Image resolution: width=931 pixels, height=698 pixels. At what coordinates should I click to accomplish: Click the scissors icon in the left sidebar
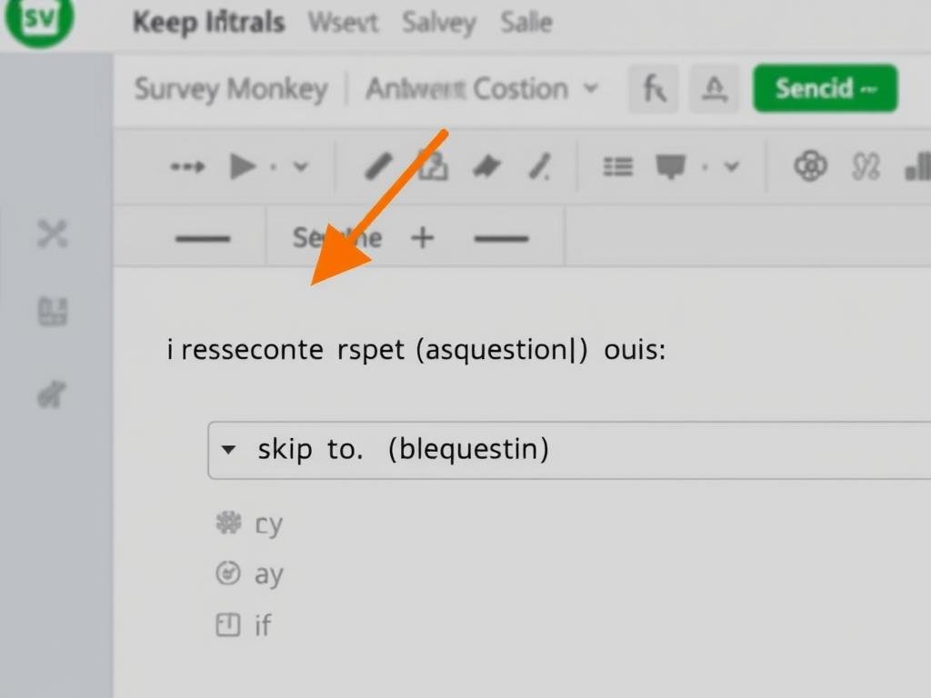(x=54, y=234)
